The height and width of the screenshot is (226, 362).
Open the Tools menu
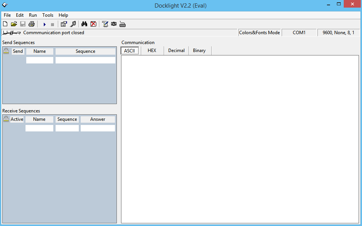pos(48,15)
